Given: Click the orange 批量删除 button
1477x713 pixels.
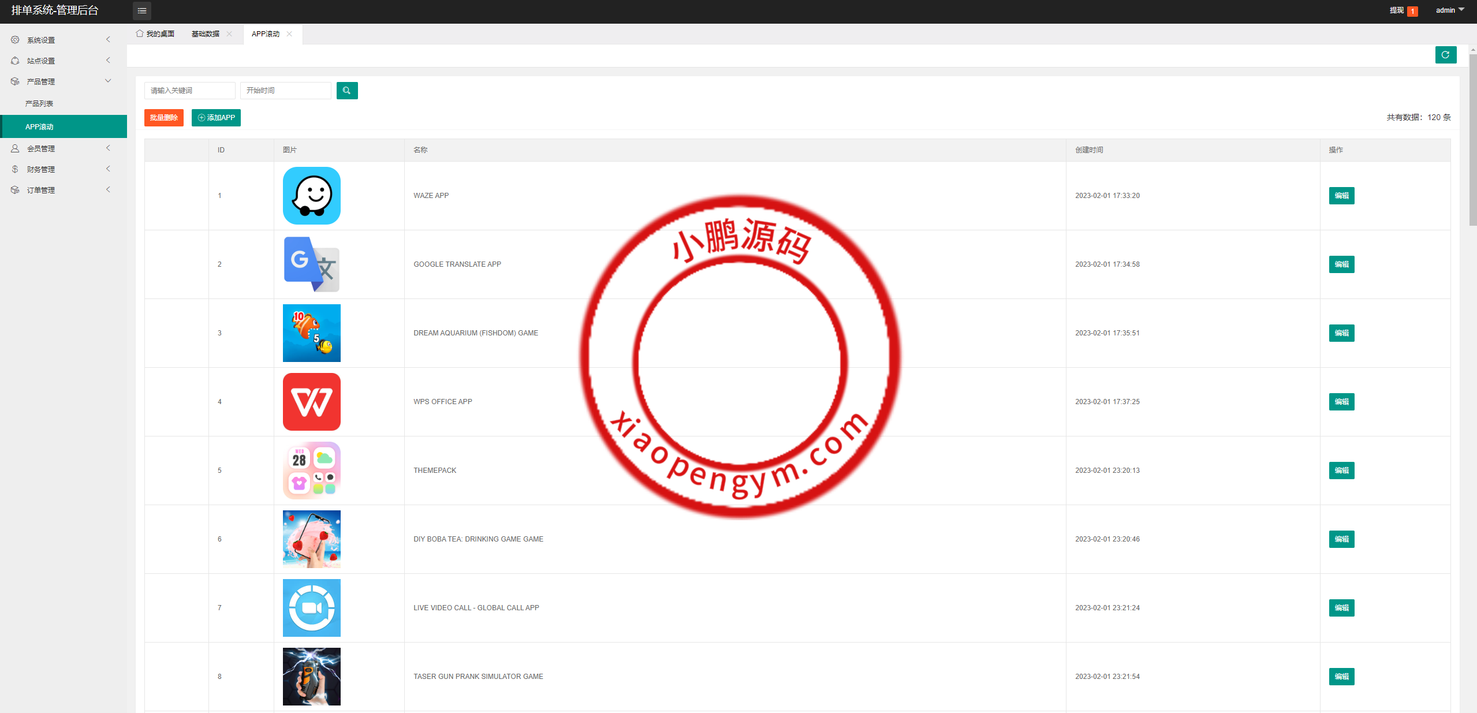Looking at the screenshot, I should 163,118.
